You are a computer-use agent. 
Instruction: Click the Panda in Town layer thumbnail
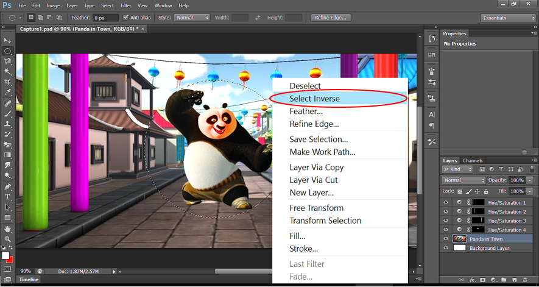tap(460, 239)
